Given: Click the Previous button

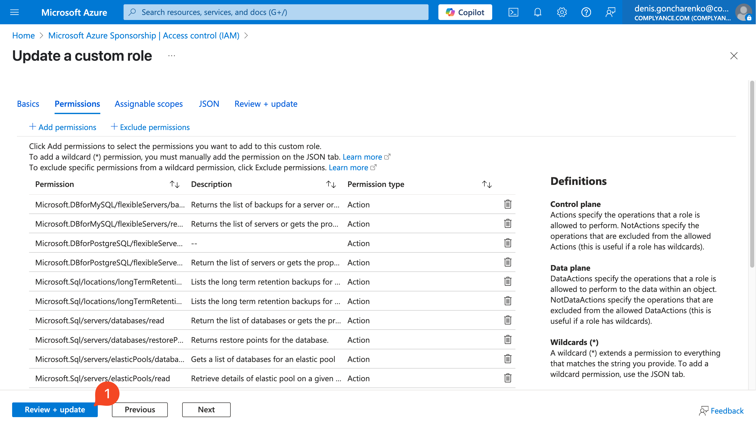Looking at the screenshot, I should pos(140,410).
